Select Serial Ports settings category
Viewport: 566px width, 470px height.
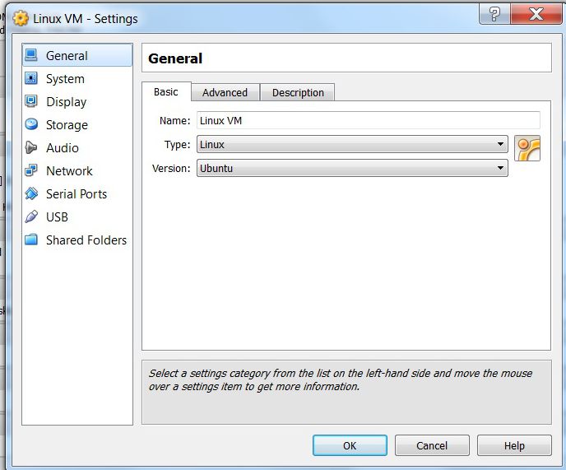pyautogui.click(x=77, y=193)
